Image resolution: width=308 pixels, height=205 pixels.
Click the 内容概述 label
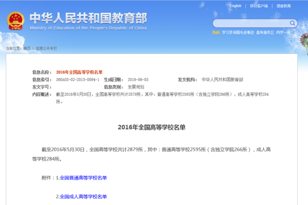[42, 94]
